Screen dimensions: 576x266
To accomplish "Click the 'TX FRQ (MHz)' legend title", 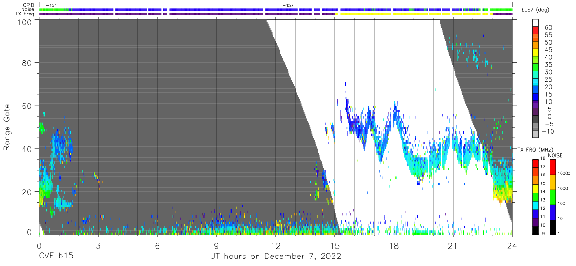I will [x=535, y=149].
